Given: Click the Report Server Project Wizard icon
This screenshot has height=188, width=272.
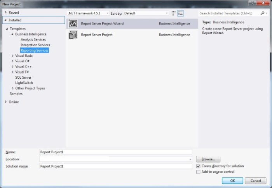Looking at the screenshot, I should [x=73, y=23].
